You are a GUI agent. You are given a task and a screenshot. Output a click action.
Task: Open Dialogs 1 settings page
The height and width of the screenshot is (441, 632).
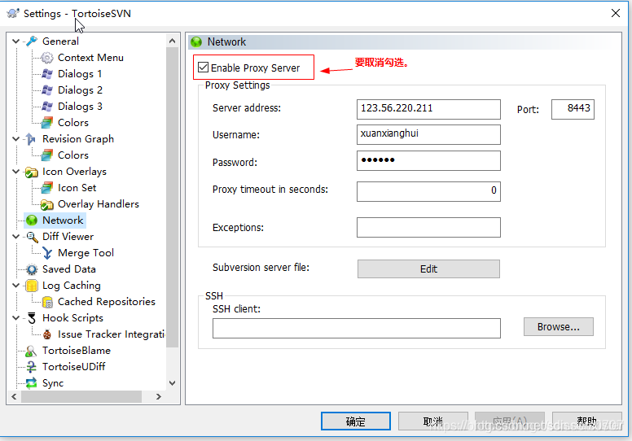pos(80,74)
